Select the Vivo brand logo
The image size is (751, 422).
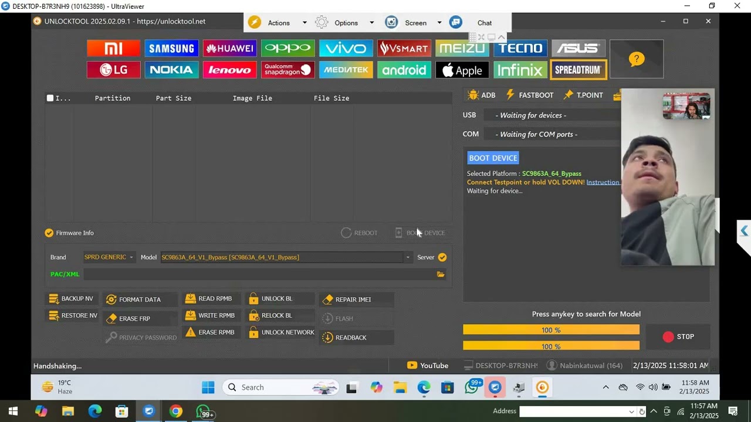pyautogui.click(x=346, y=48)
